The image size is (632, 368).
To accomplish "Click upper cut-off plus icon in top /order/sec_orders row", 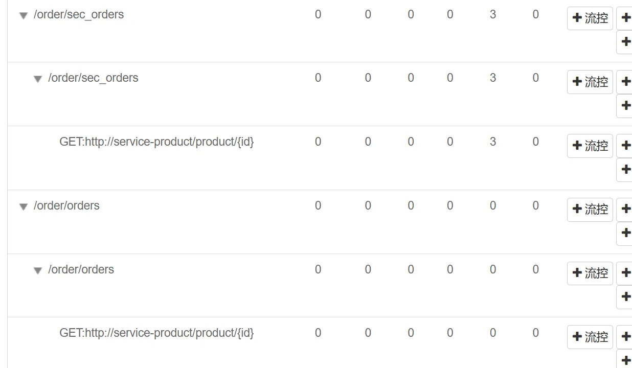I will tap(625, 18).
